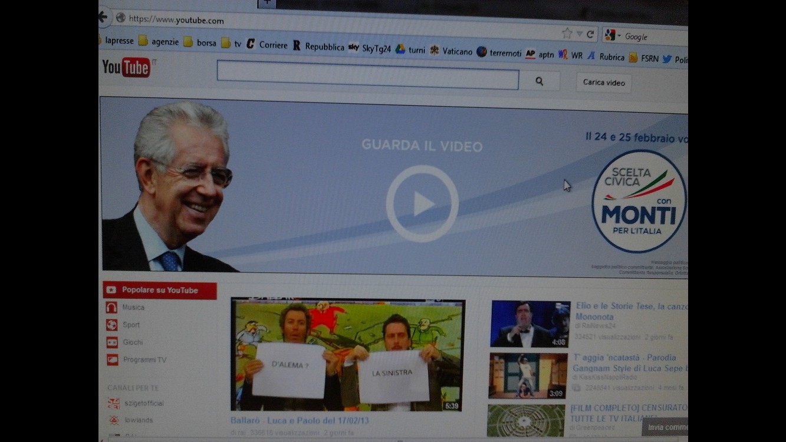Open the Twitter bookmark icon
This screenshot has height=442, width=786.
667,59
